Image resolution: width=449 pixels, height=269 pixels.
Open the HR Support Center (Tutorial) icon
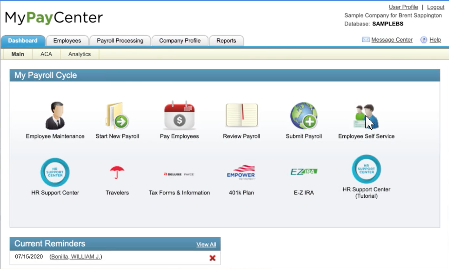click(366, 169)
